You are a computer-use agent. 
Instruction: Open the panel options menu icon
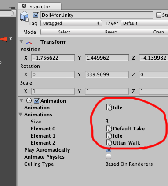[x=12, y=7]
